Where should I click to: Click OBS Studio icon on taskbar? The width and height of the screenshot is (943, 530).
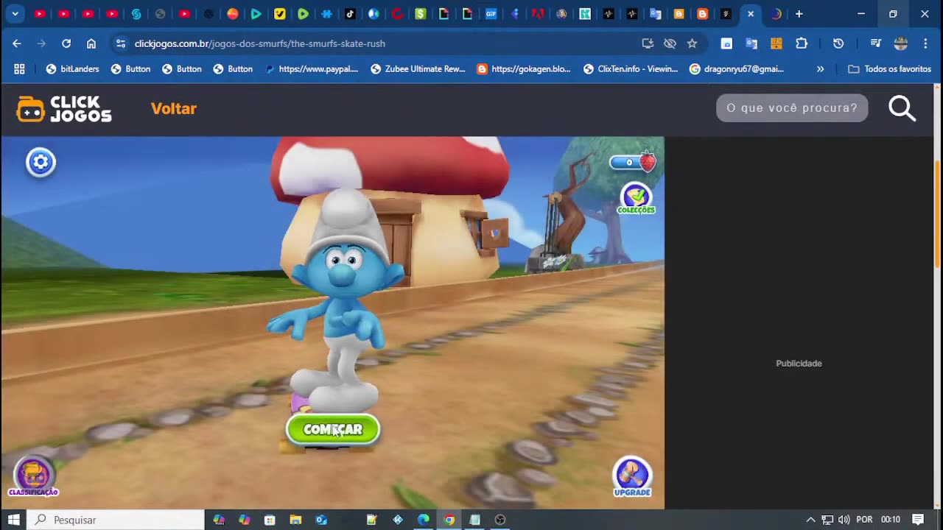[x=500, y=520]
